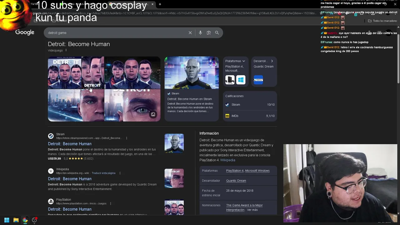Open options menu for Steam result
The height and width of the screenshot is (225, 400).
click(127, 138)
